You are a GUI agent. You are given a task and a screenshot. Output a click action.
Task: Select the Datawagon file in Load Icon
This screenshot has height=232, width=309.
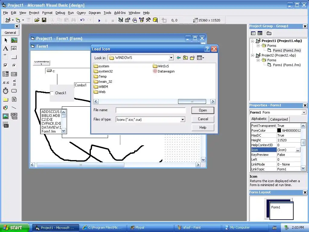(164, 71)
